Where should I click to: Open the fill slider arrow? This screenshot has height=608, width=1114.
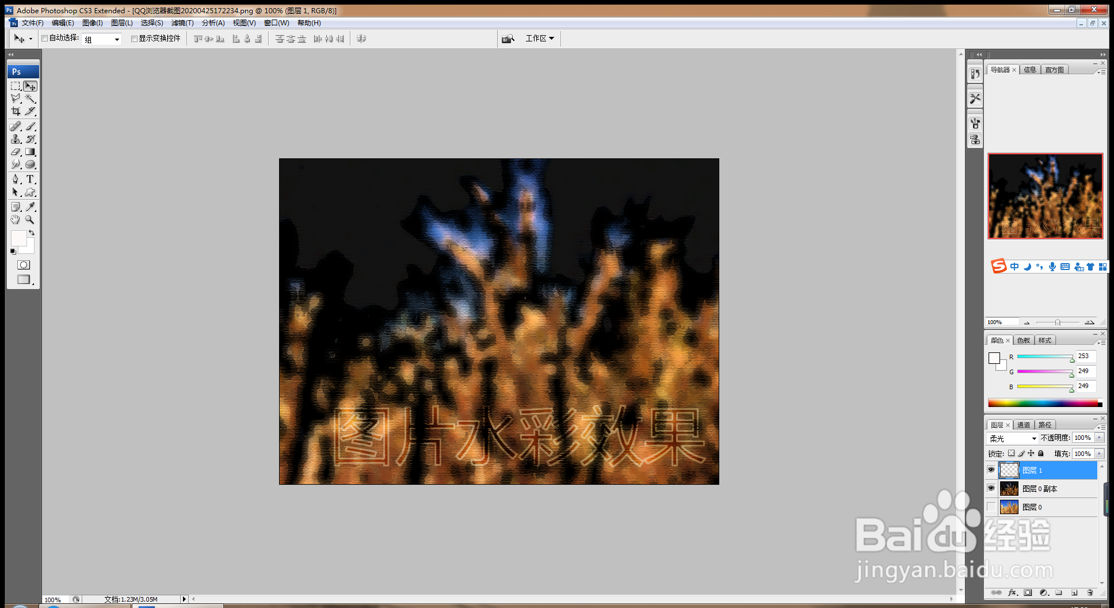click(x=1100, y=454)
